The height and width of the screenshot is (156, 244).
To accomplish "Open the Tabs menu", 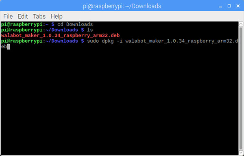I will coord(39,16).
